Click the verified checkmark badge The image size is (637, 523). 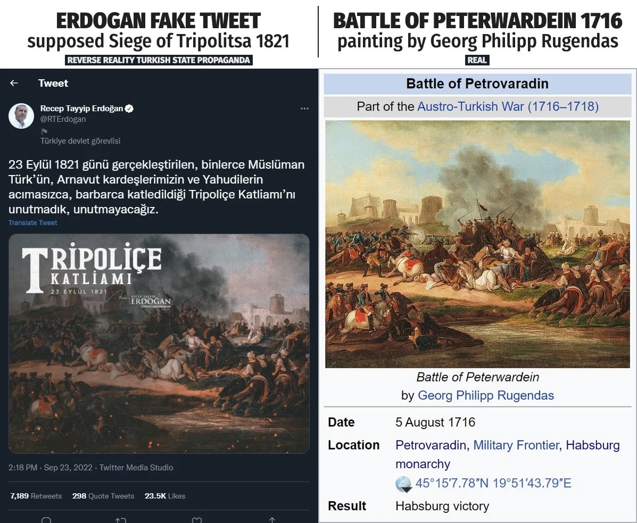[x=129, y=109]
